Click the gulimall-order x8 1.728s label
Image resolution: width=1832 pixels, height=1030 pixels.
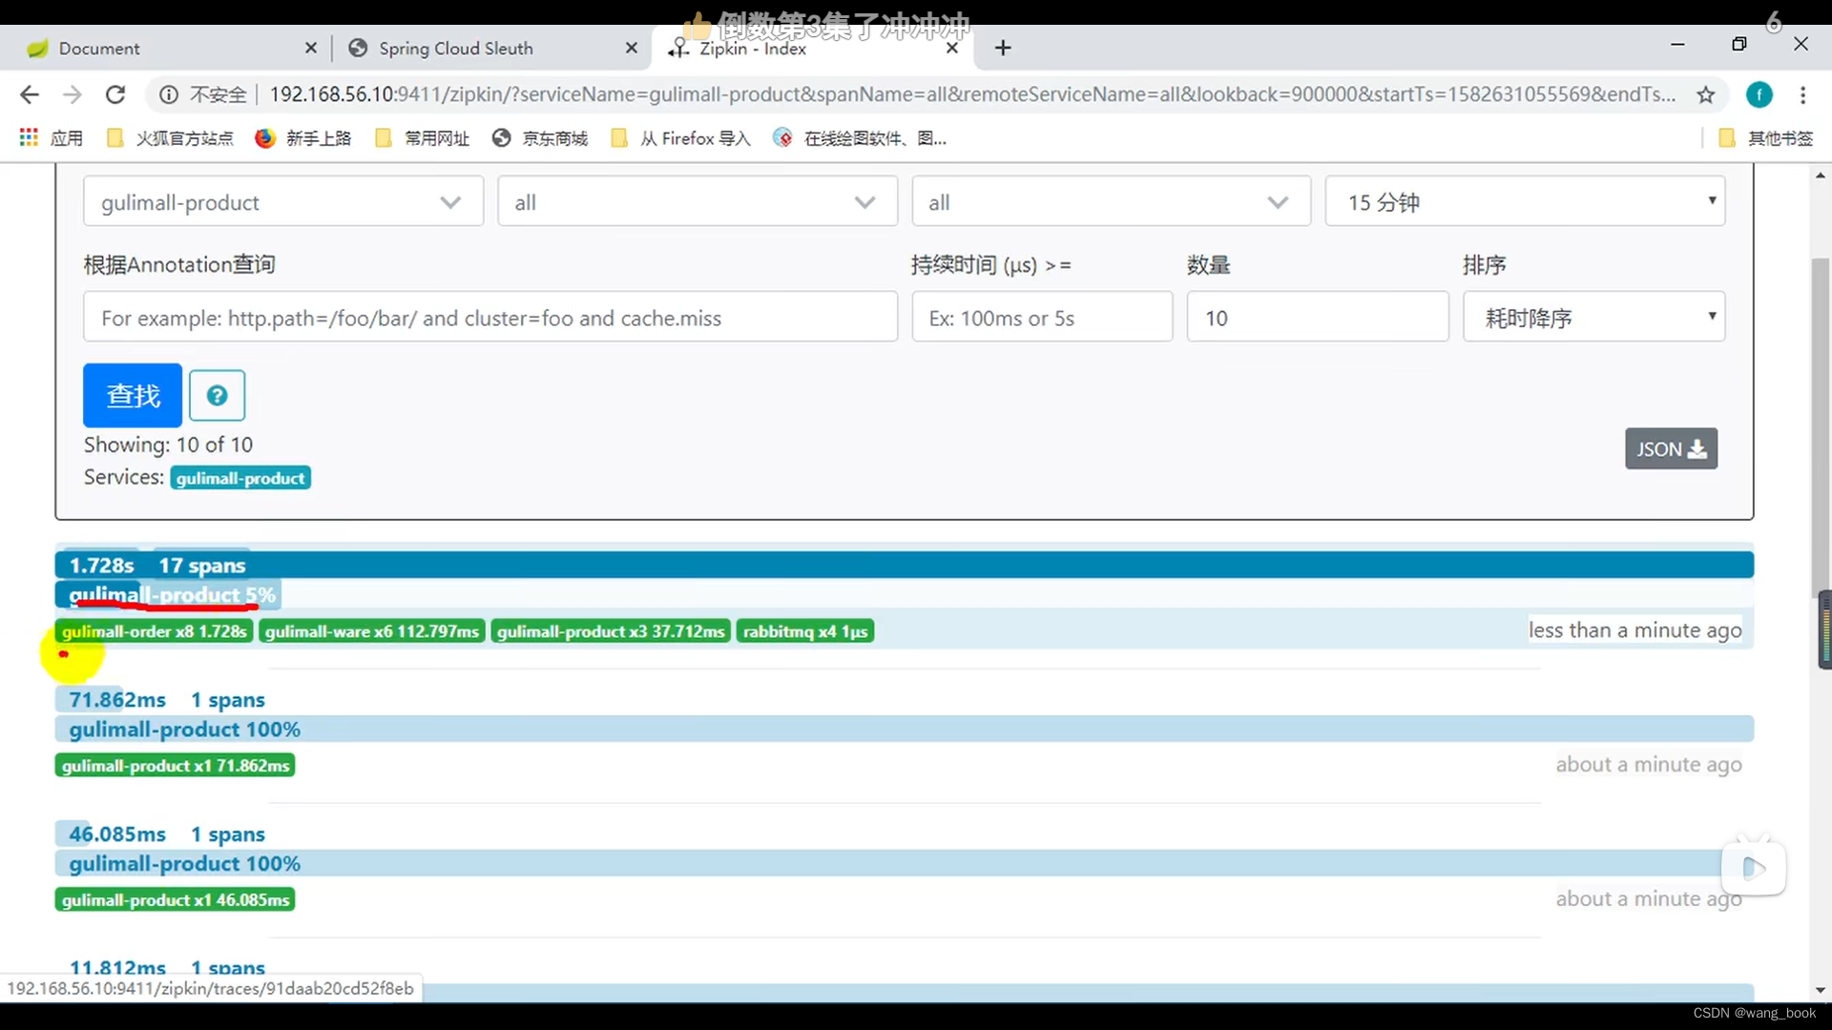(155, 631)
